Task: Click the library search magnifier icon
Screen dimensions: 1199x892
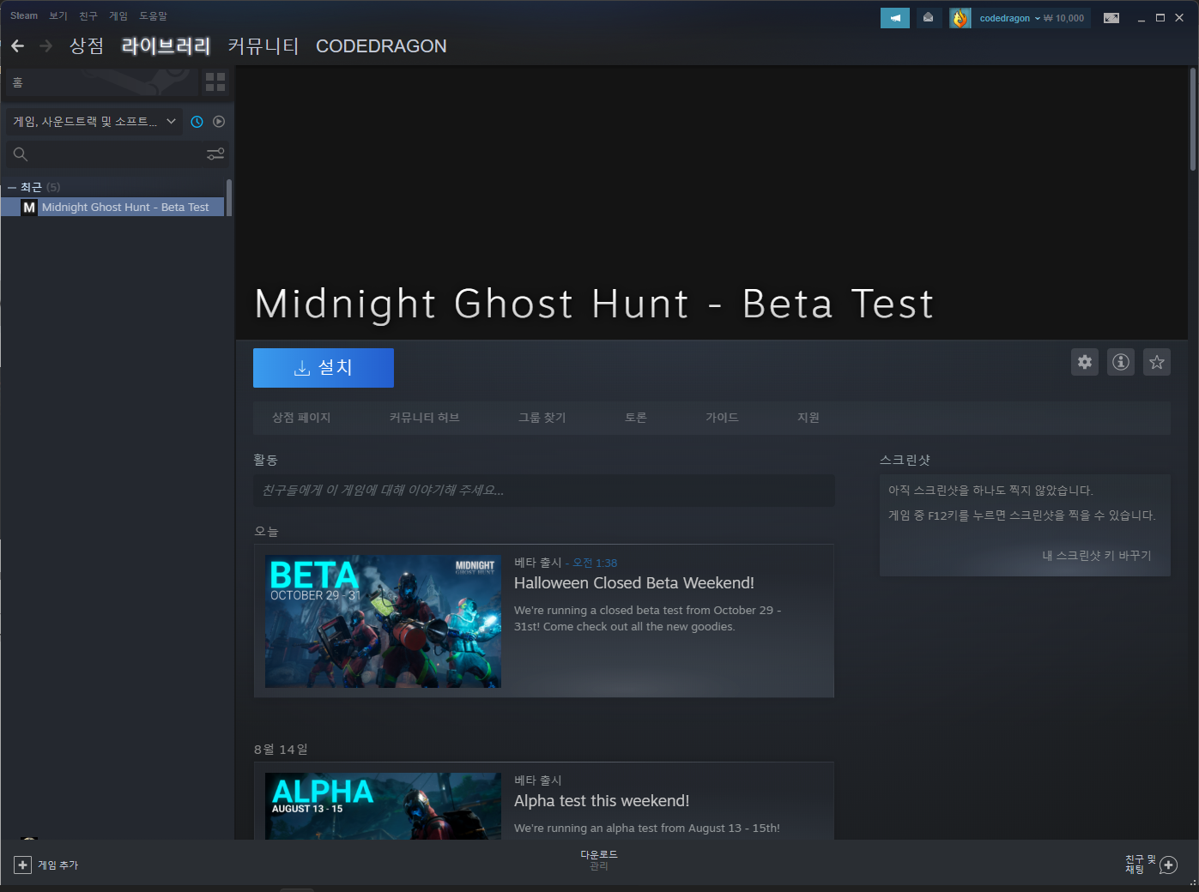Action: (x=21, y=154)
